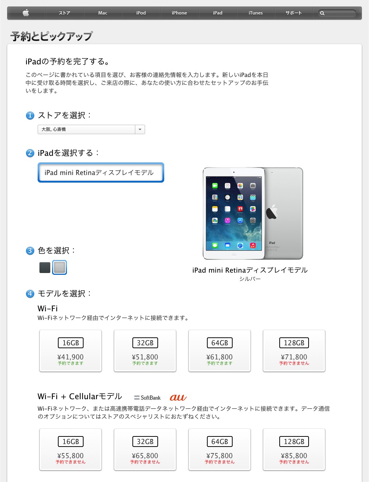Open the ストア menu item
Viewport: 369px width, 482px height.
(x=64, y=13)
